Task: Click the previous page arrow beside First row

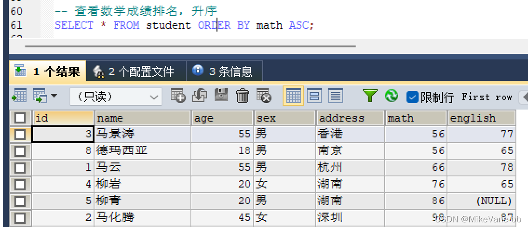Action: [524, 97]
